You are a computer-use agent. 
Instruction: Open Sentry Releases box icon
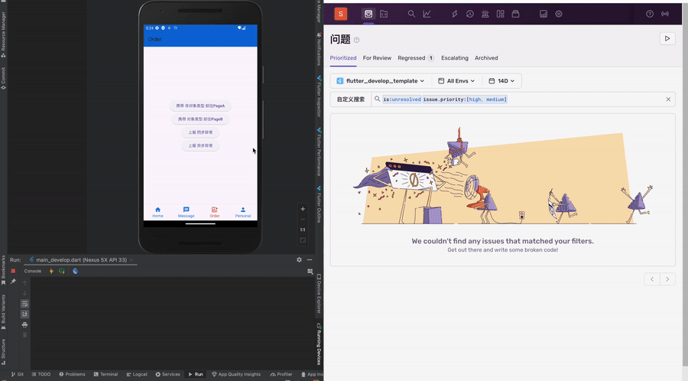[515, 14]
